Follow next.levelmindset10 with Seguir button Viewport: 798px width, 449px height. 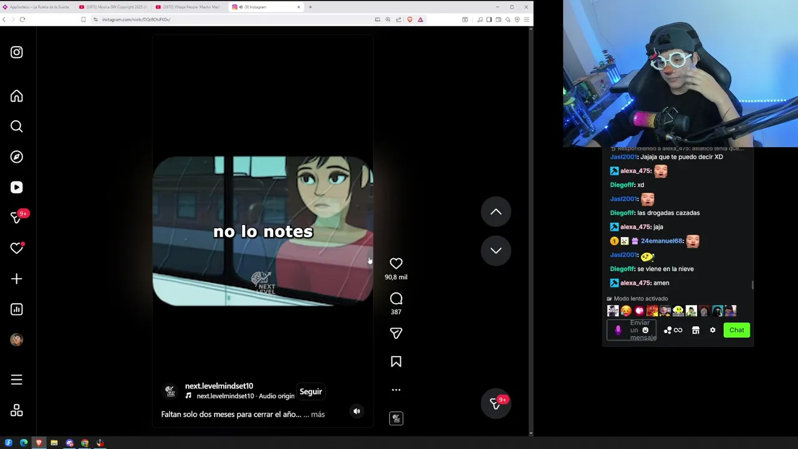coord(310,392)
